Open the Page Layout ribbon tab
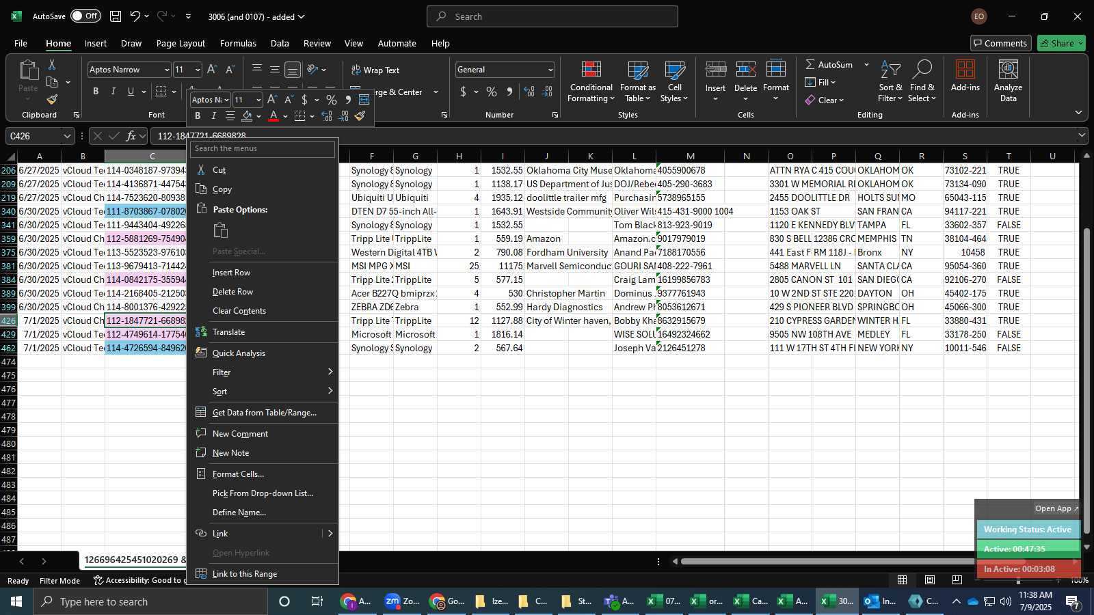This screenshot has width=1094, height=615. click(x=181, y=43)
